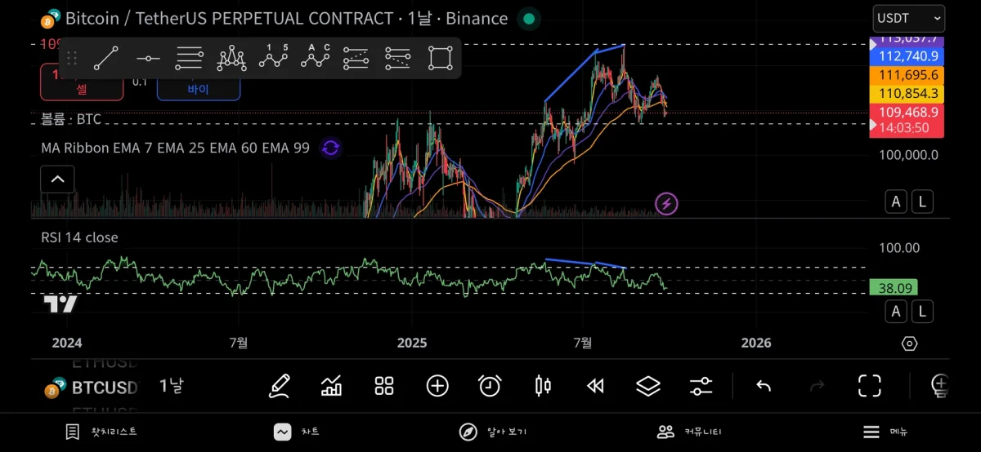Open the pencil drawing tools

tap(280, 386)
